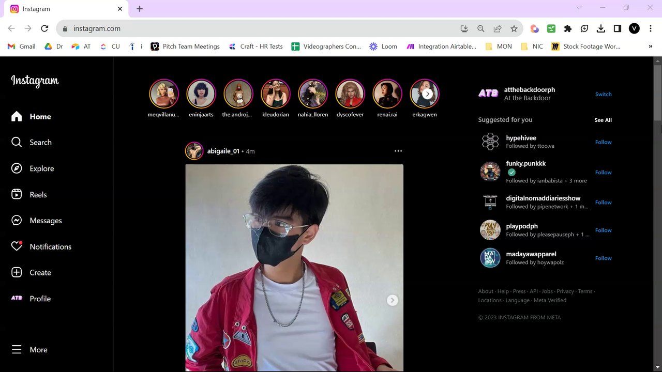Follow playpodph

click(603, 230)
